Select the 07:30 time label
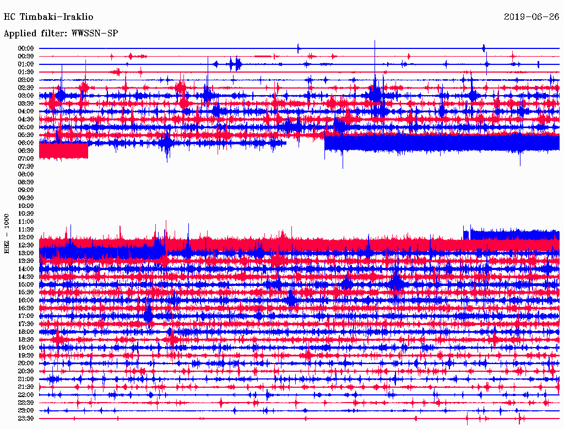The height and width of the screenshot is (429, 564). click(x=26, y=166)
